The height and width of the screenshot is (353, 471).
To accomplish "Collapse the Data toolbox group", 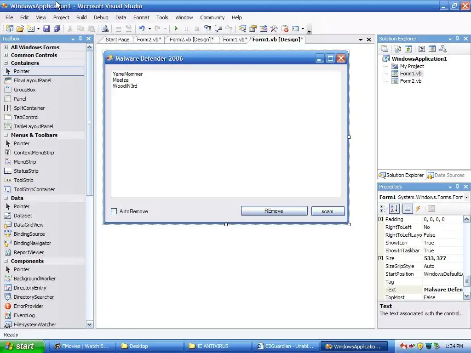I will pos(6,198).
